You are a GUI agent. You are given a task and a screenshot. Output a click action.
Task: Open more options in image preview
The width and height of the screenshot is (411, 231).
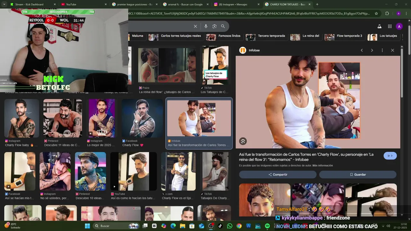(382, 50)
